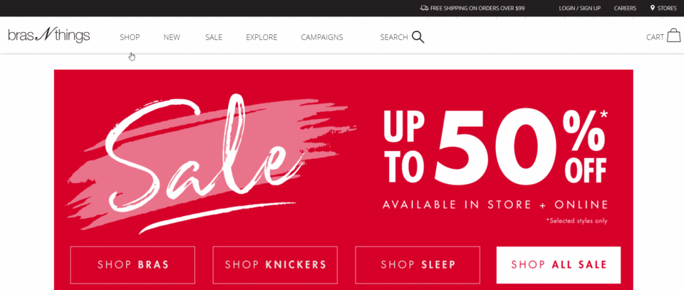The image size is (684, 290).
Task: Click the search magnifying glass icon
Action: [x=418, y=38]
